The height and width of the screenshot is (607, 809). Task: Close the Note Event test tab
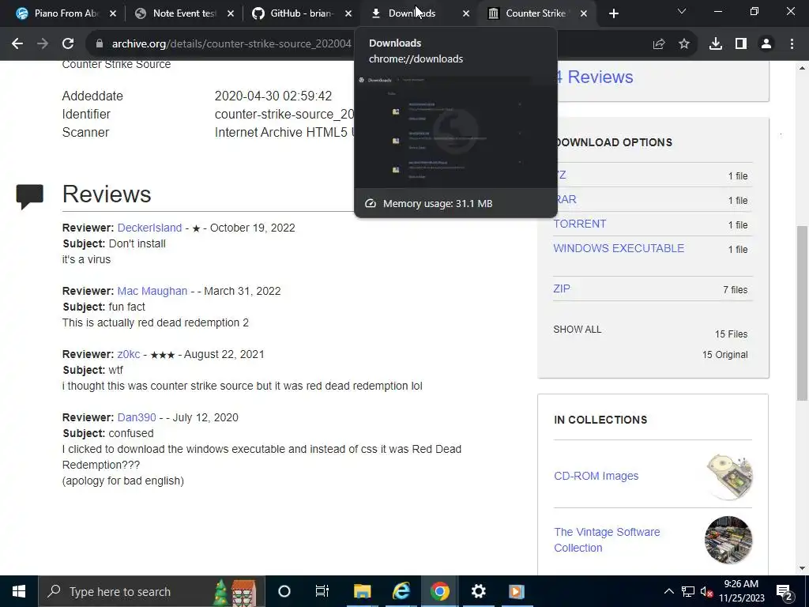point(231,13)
